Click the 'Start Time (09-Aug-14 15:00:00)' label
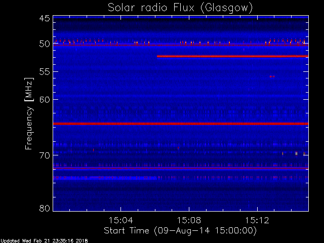 [180, 230]
